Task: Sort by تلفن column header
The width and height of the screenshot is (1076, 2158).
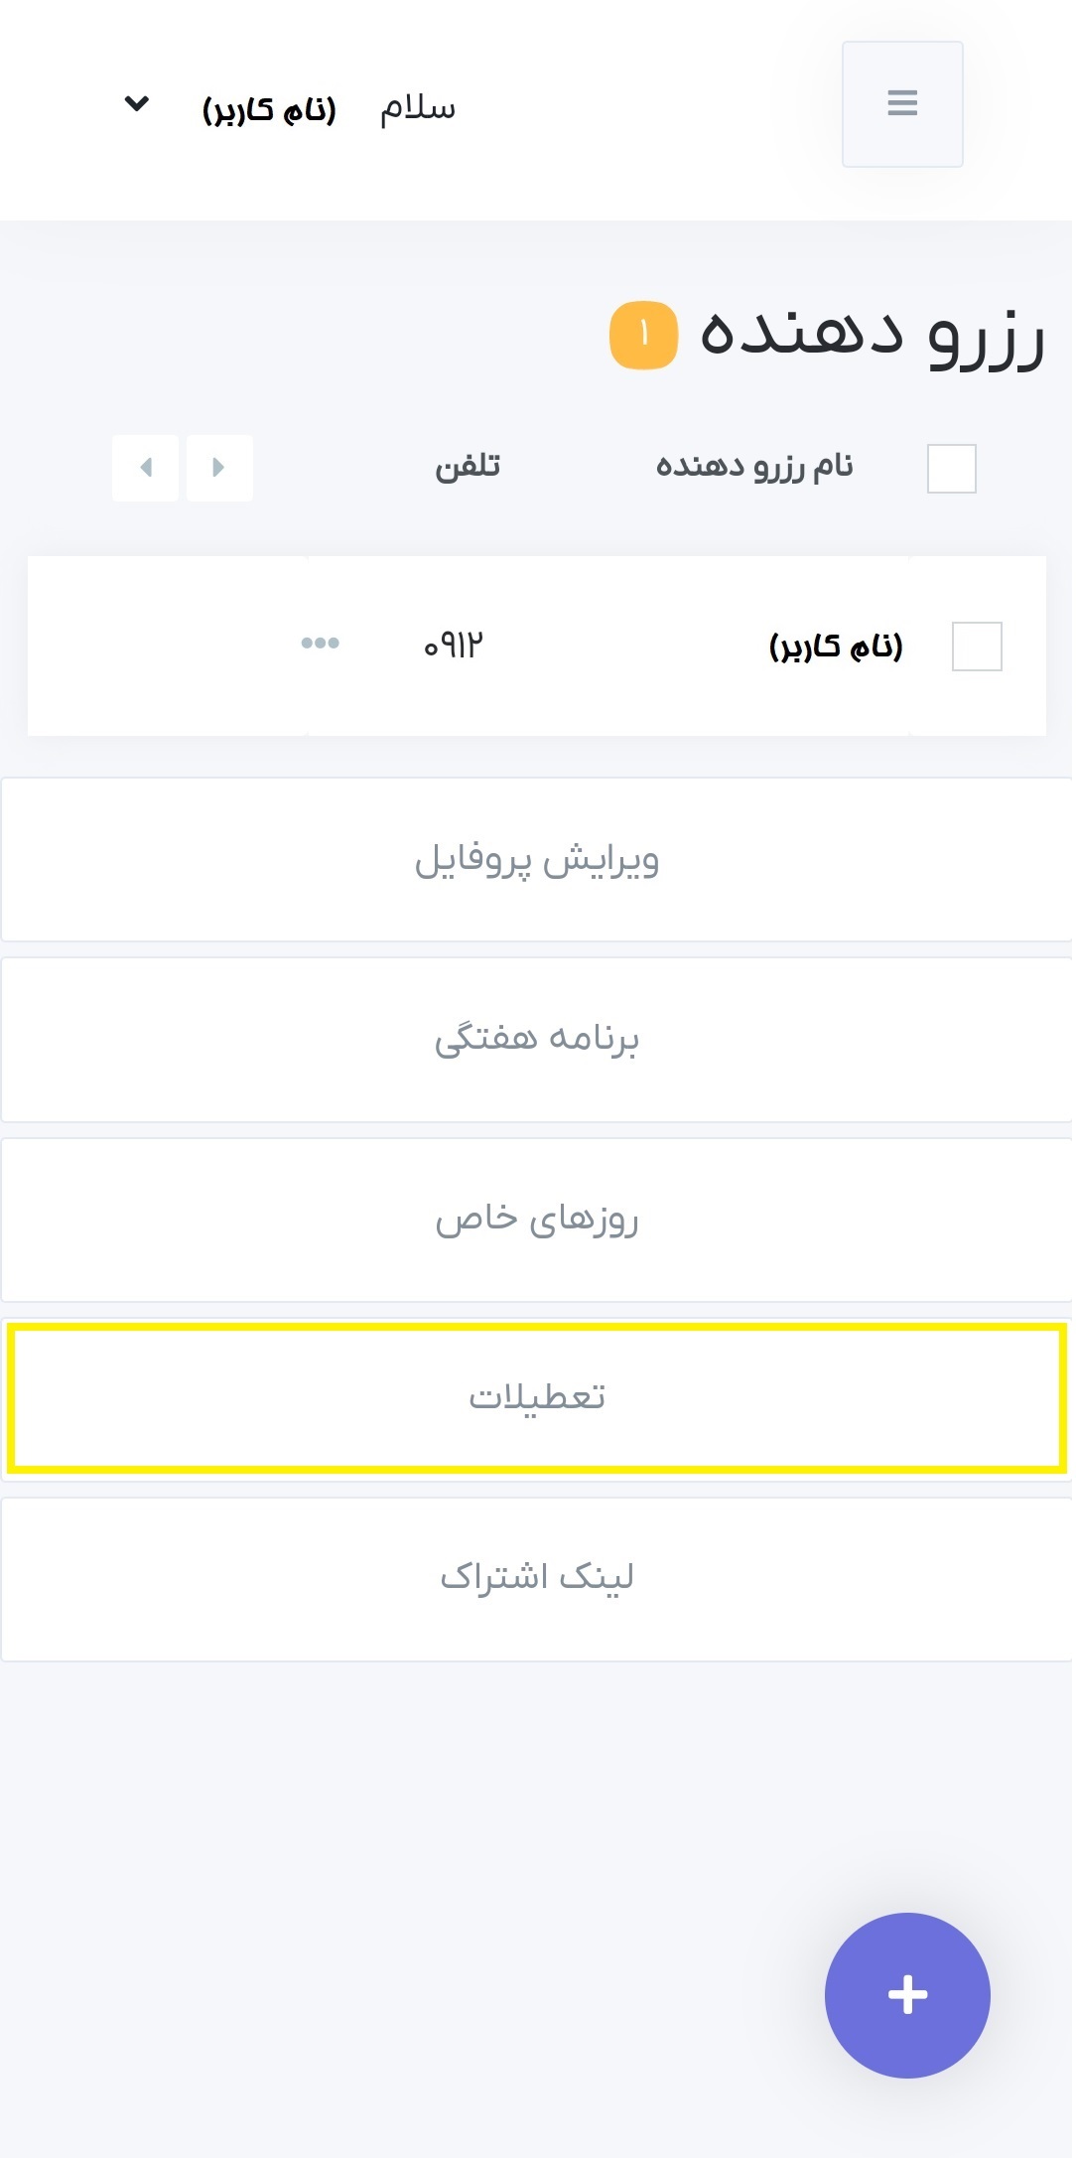Action: [468, 467]
